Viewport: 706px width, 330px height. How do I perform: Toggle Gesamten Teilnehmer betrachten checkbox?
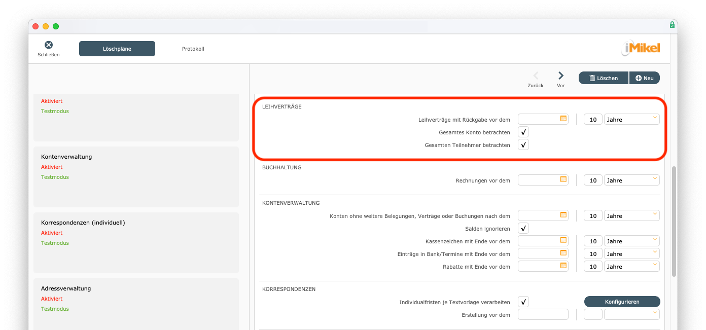tap(523, 145)
